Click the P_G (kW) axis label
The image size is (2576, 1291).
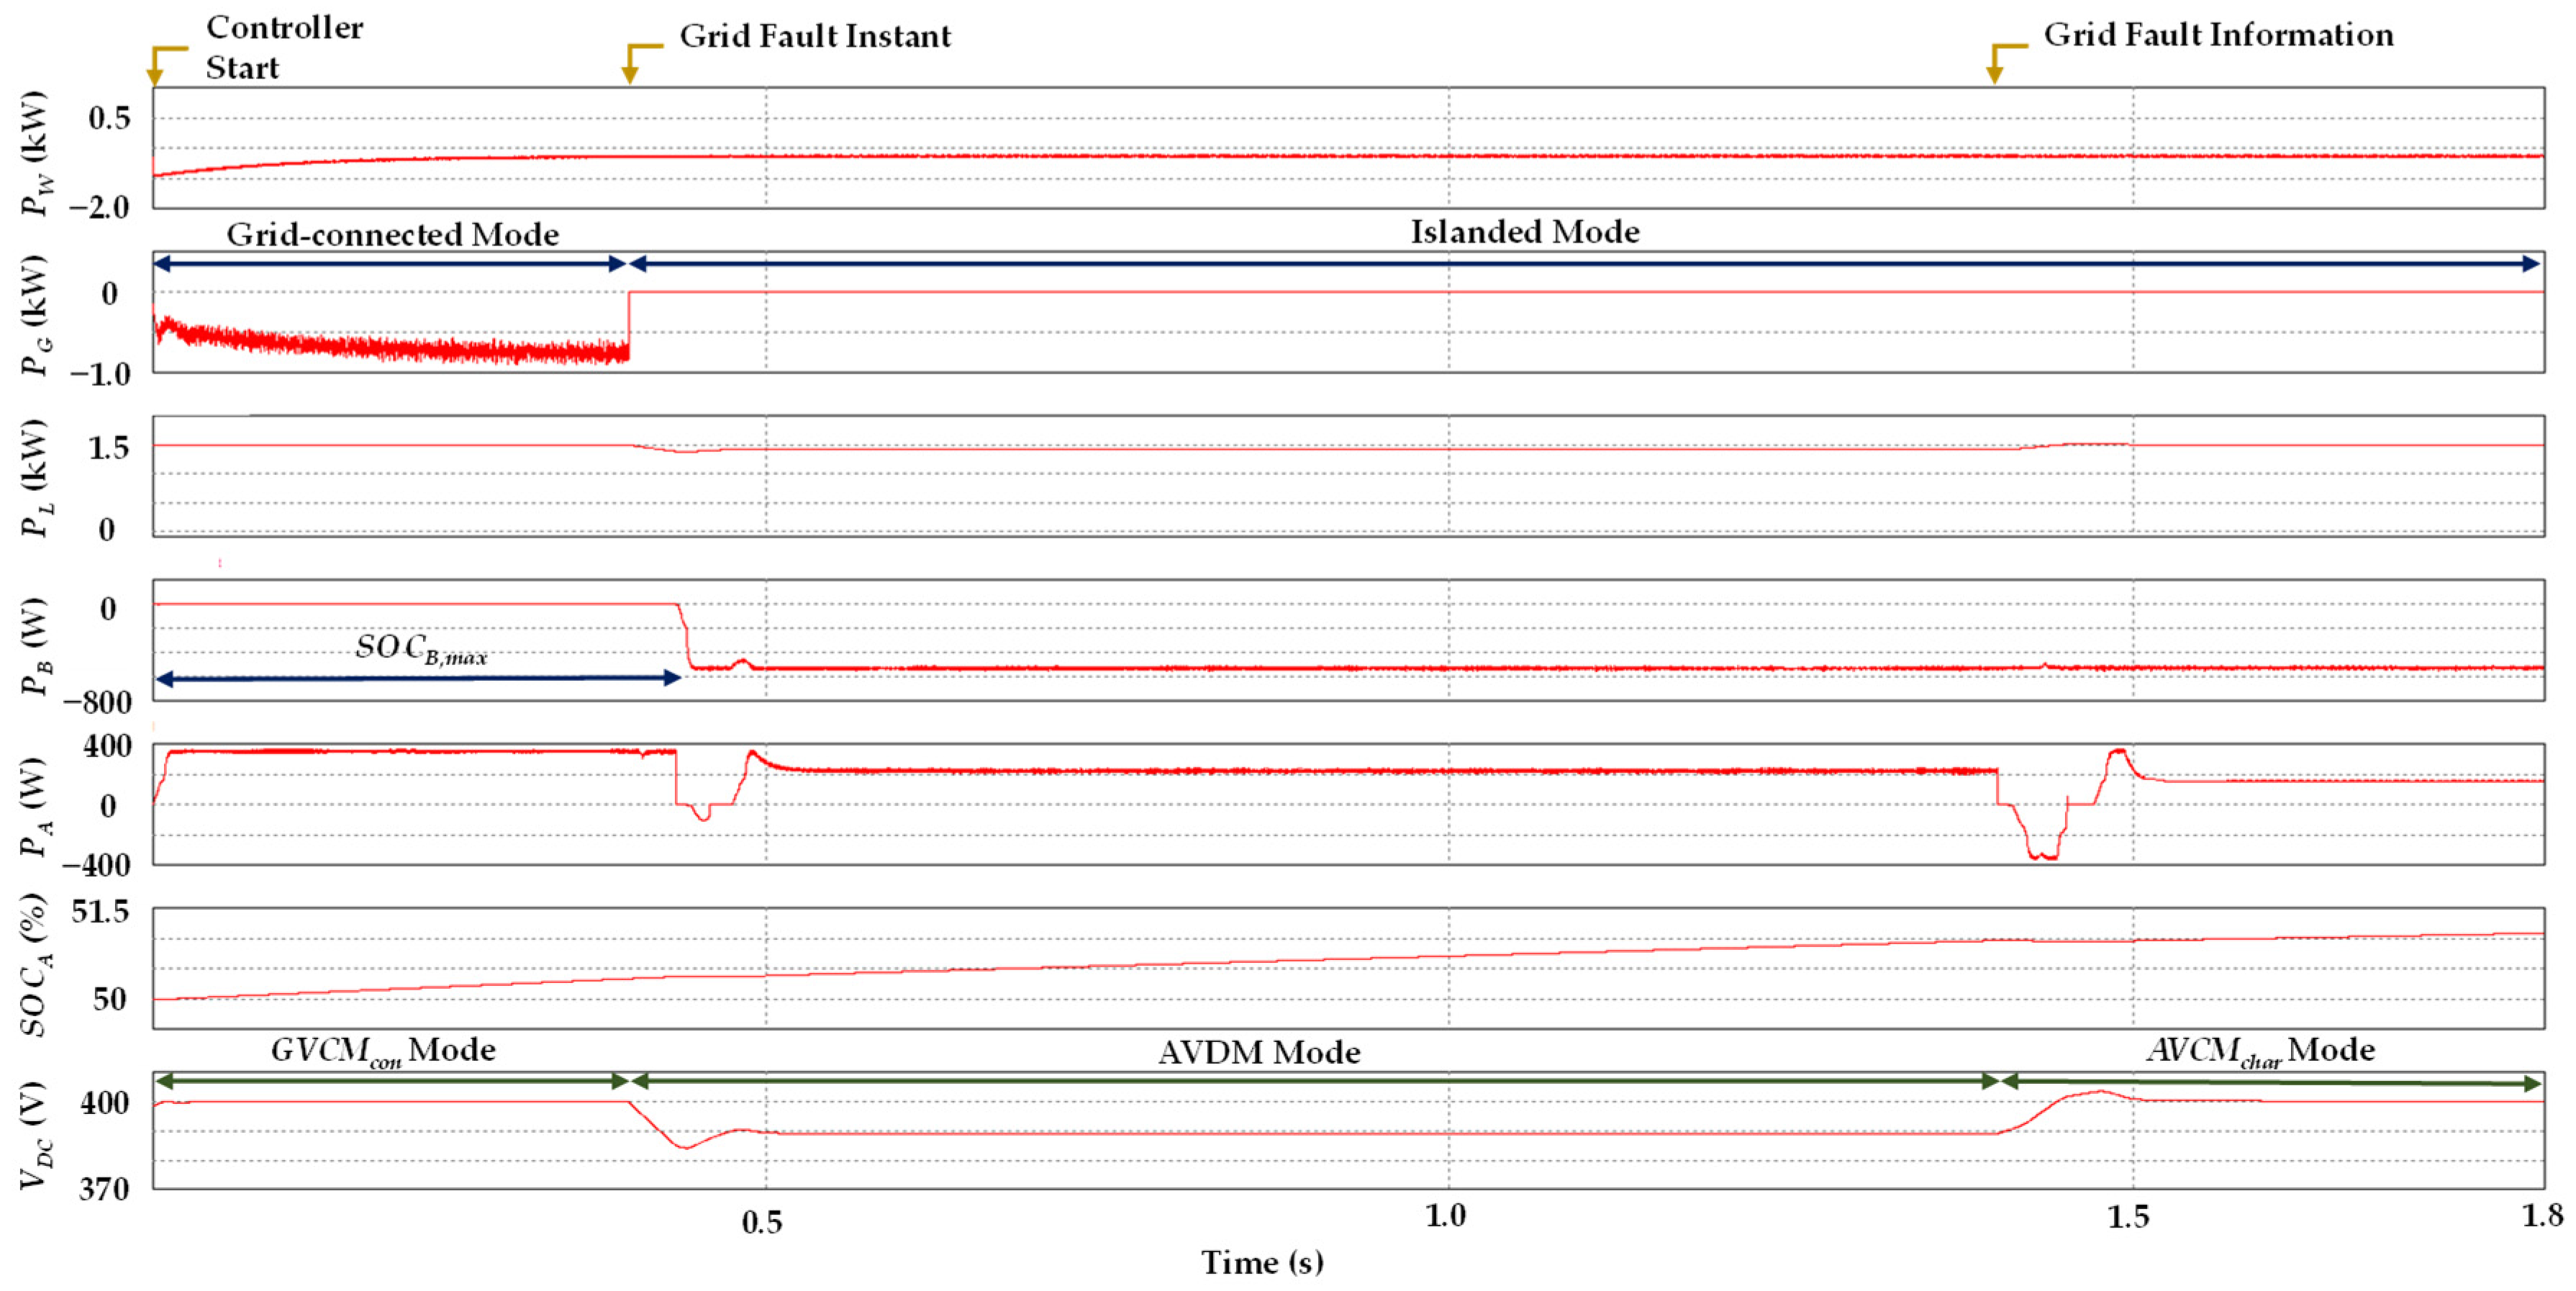coord(35,315)
